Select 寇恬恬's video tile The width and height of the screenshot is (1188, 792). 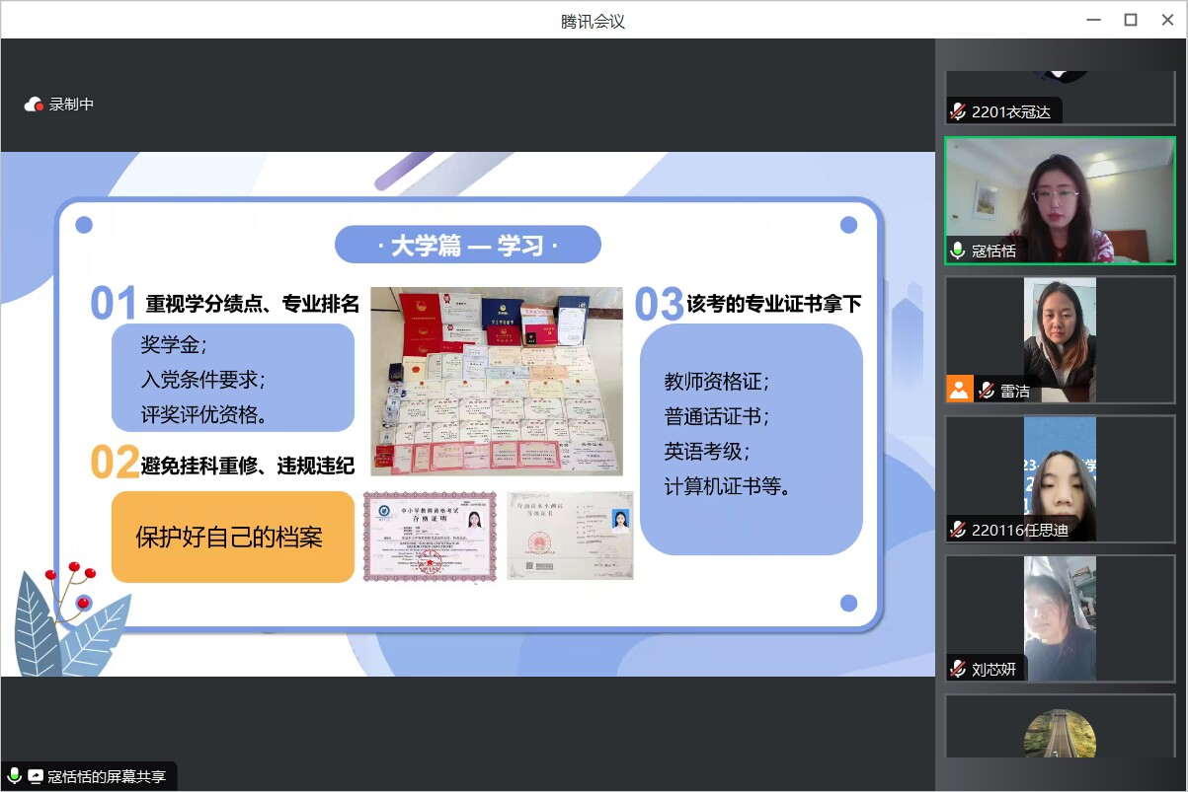[1061, 200]
